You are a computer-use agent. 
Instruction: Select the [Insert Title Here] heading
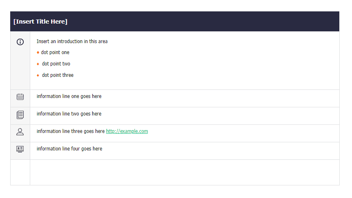(x=40, y=22)
